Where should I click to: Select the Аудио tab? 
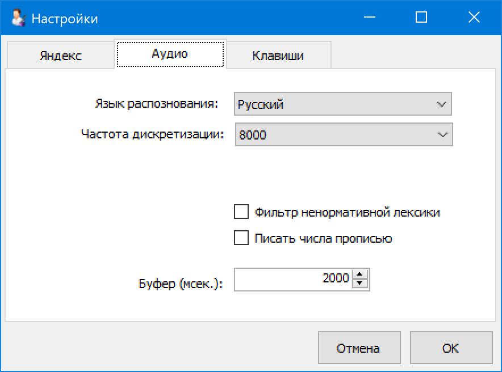pyautogui.click(x=170, y=54)
